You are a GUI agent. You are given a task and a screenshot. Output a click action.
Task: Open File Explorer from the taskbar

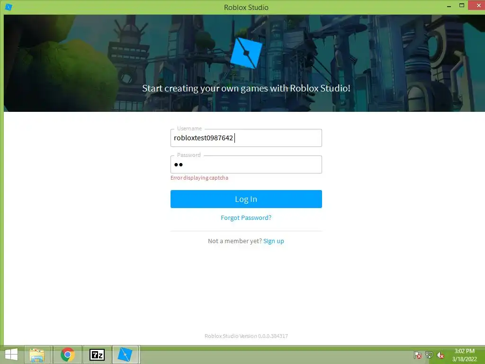[37, 355]
